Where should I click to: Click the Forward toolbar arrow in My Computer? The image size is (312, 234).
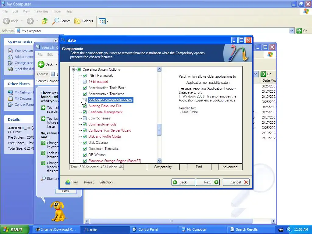pos(30,21)
